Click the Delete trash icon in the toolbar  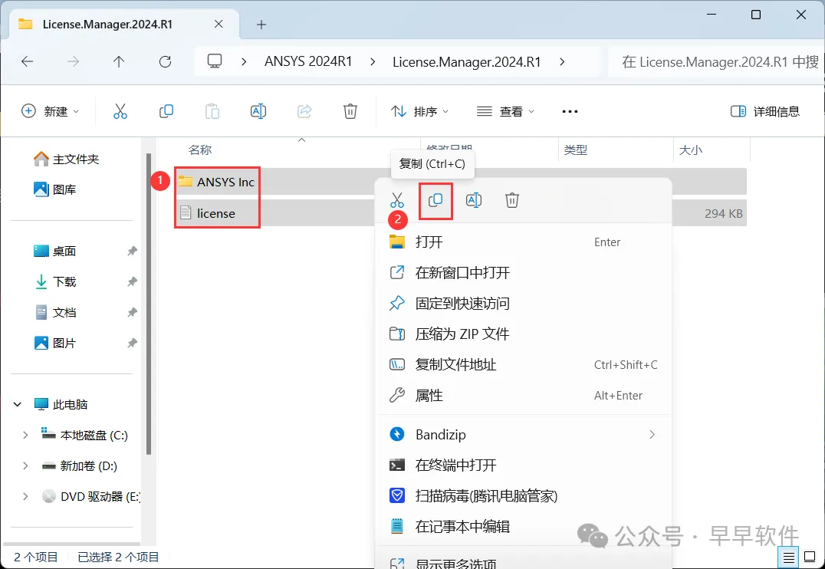(350, 111)
